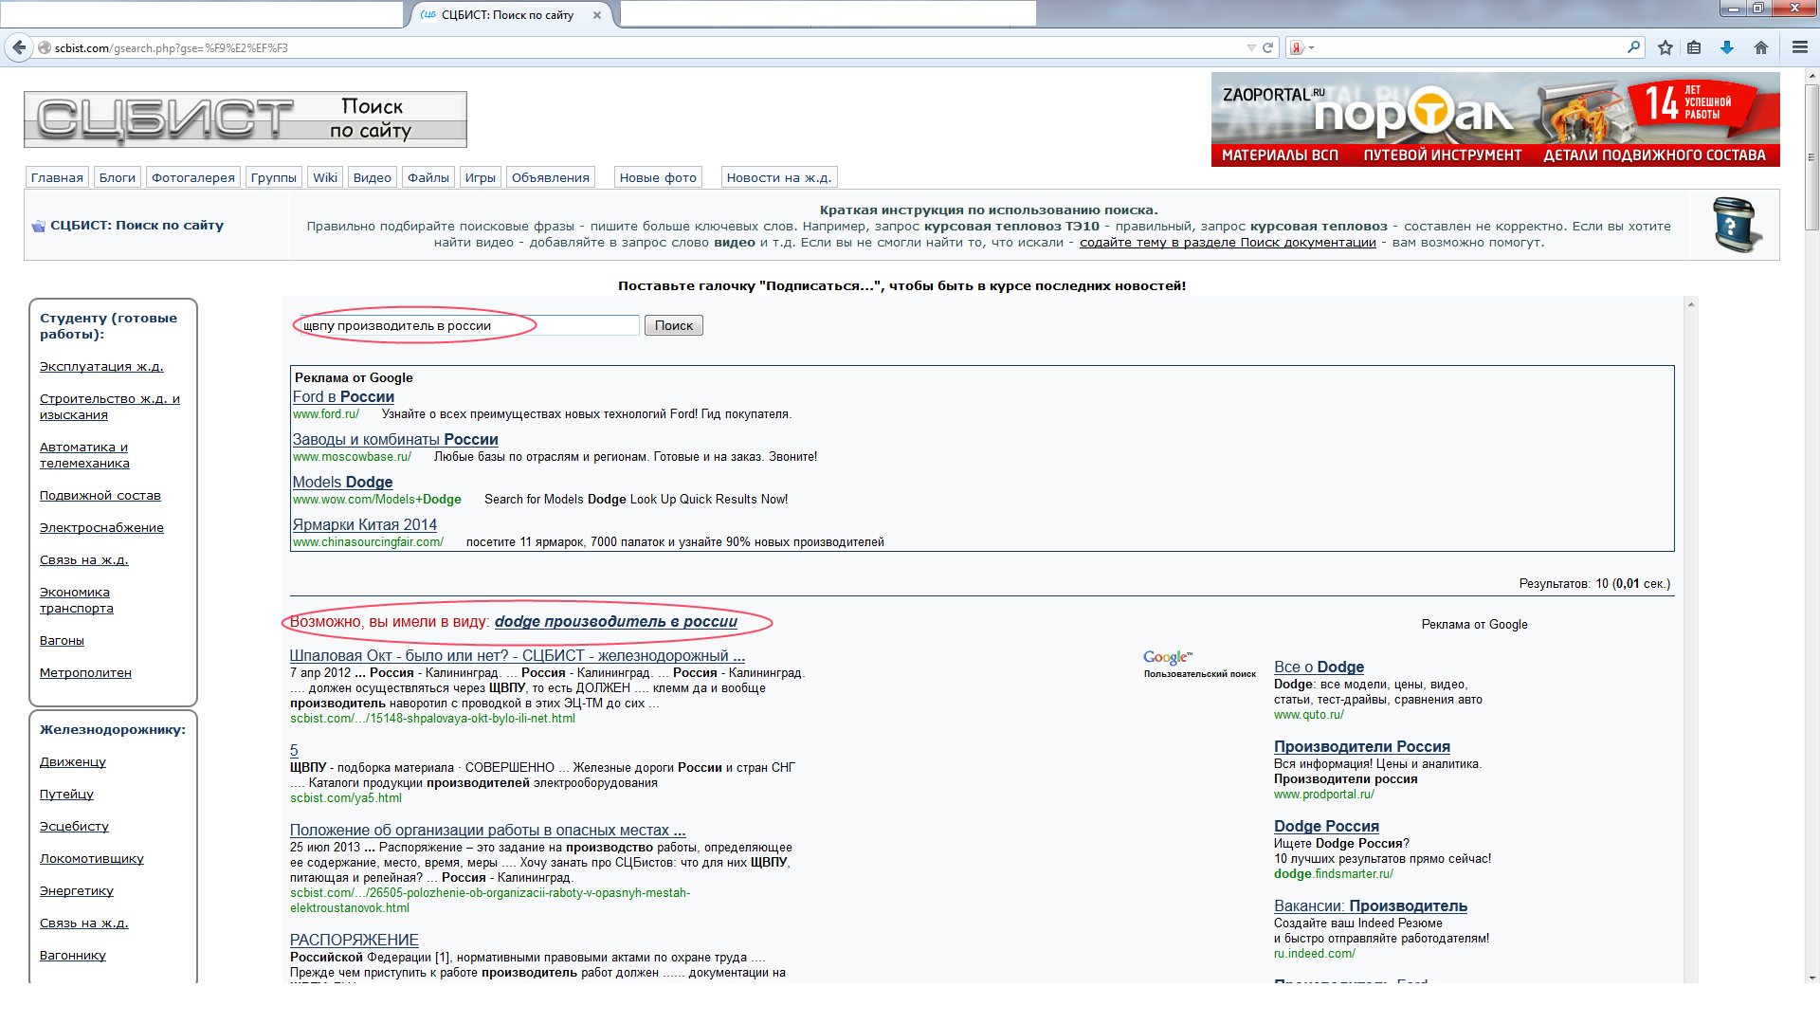The width and height of the screenshot is (1820, 1024).
Task: Open the Firefox hamburger menu
Action: point(1799,47)
